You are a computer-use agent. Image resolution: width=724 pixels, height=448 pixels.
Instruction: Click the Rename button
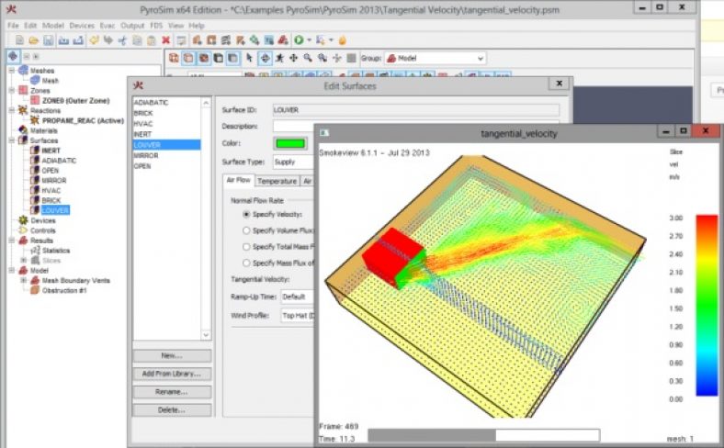(x=172, y=392)
